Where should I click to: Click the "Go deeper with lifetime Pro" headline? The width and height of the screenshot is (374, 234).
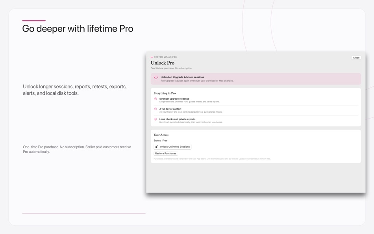(x=78, y=29)
